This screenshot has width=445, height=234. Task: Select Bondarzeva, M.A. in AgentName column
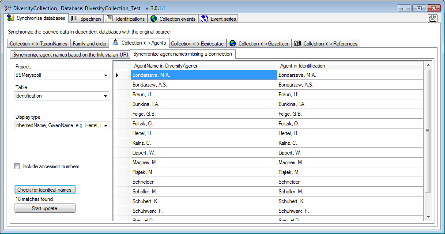coord(204,75)
